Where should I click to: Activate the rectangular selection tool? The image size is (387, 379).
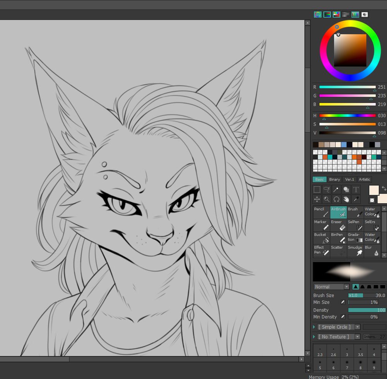317,190
